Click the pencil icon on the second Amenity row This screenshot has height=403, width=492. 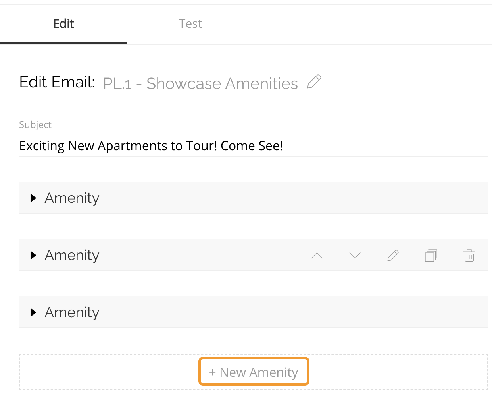point(393,256)
